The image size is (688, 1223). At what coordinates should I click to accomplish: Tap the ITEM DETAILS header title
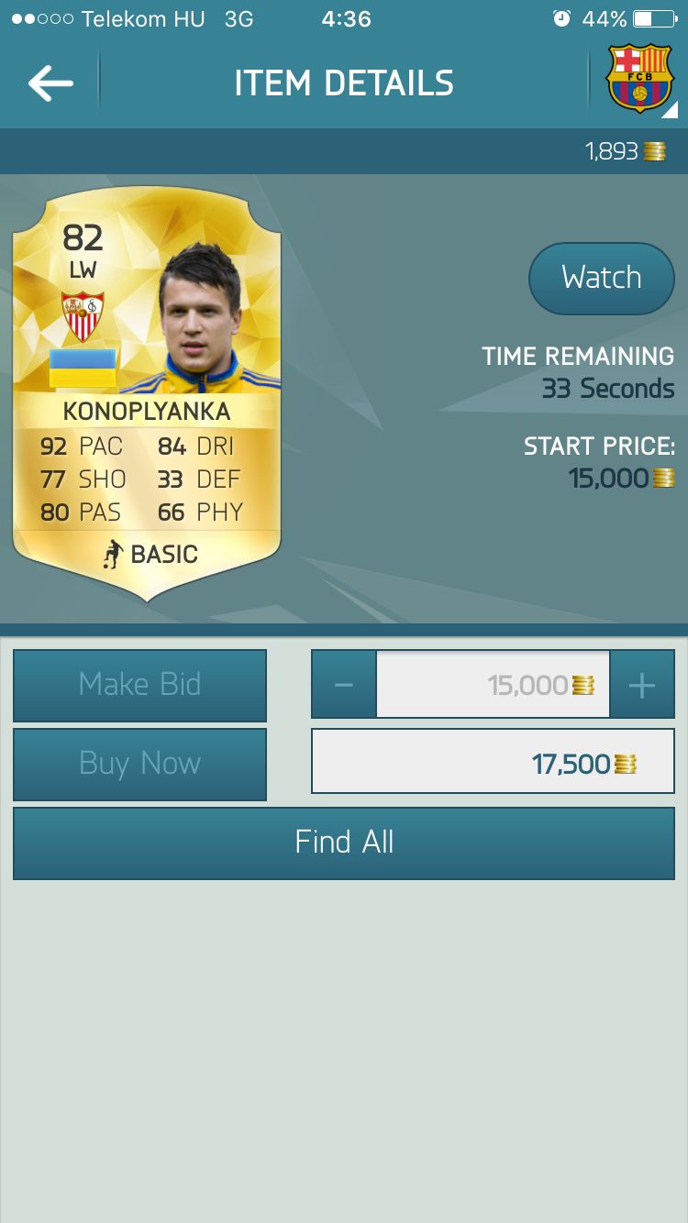point(344,83)
